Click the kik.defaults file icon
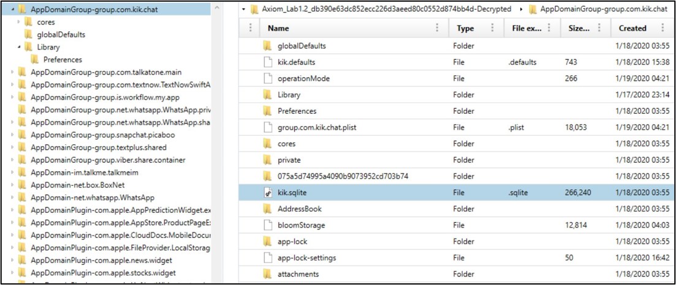Image resolution: width=676 pixels, height=285 pixels. [268, 62]
